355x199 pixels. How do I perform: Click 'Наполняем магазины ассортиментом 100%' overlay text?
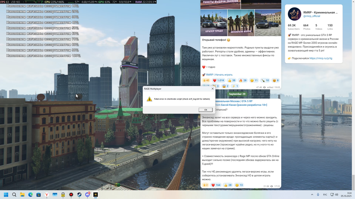click(43, 56)
